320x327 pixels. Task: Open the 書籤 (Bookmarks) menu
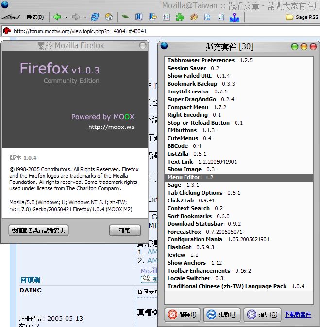34,17
